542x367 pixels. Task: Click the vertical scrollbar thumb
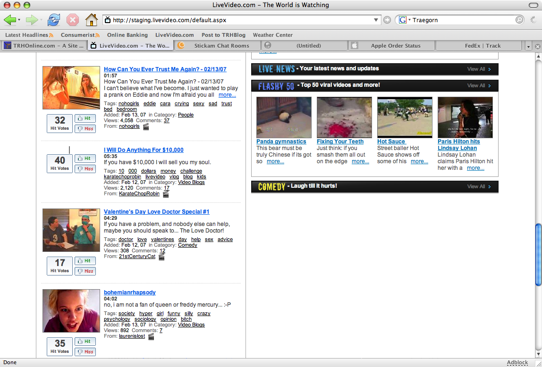(538, 255)
